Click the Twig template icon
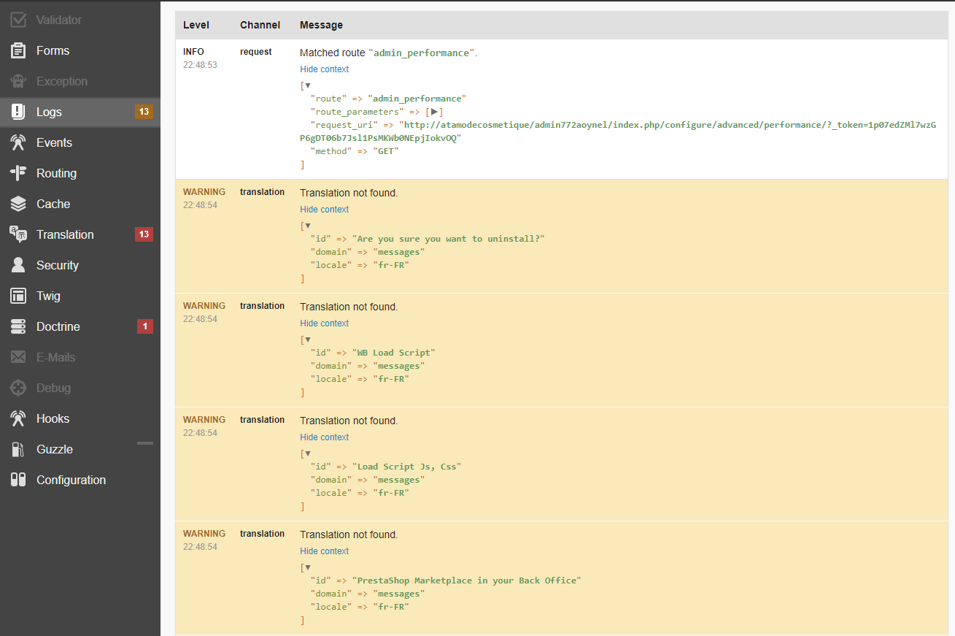This screenshot has width=955, height=636. 18,296
